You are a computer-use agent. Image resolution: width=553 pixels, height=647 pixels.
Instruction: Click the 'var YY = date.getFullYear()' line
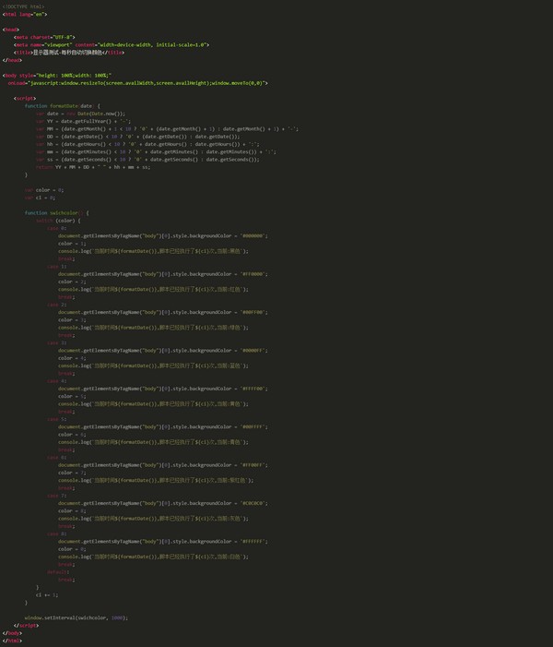tap(83, 121)
